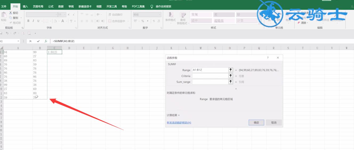Collapse dialog via arrow beside the Criteria field

(231, 76)
